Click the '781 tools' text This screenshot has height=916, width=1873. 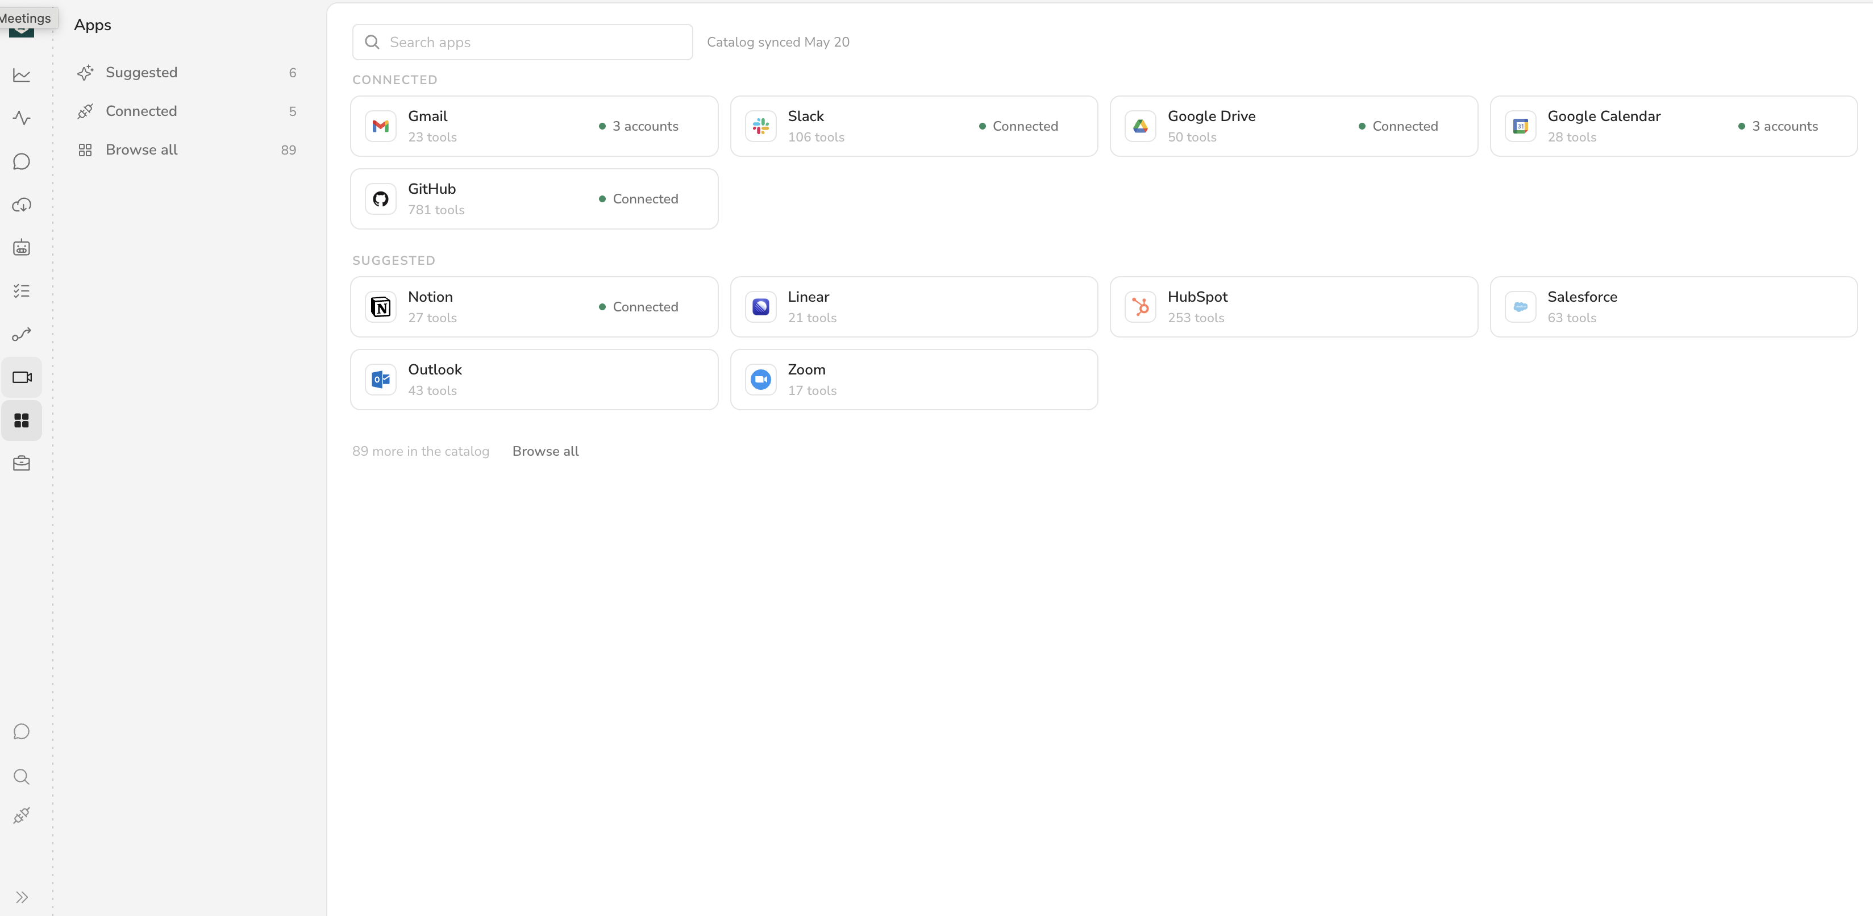click(436, 210)
